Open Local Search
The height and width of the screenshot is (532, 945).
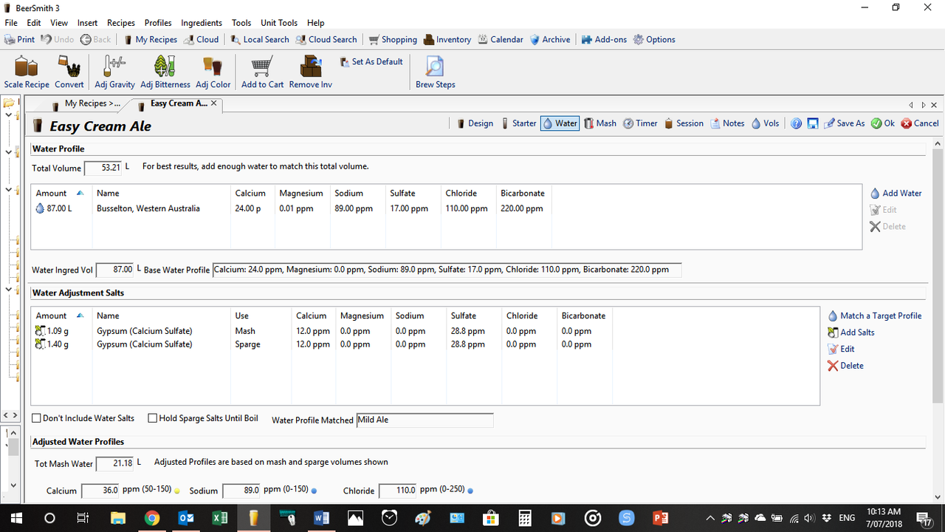click(x=260, y=40)
